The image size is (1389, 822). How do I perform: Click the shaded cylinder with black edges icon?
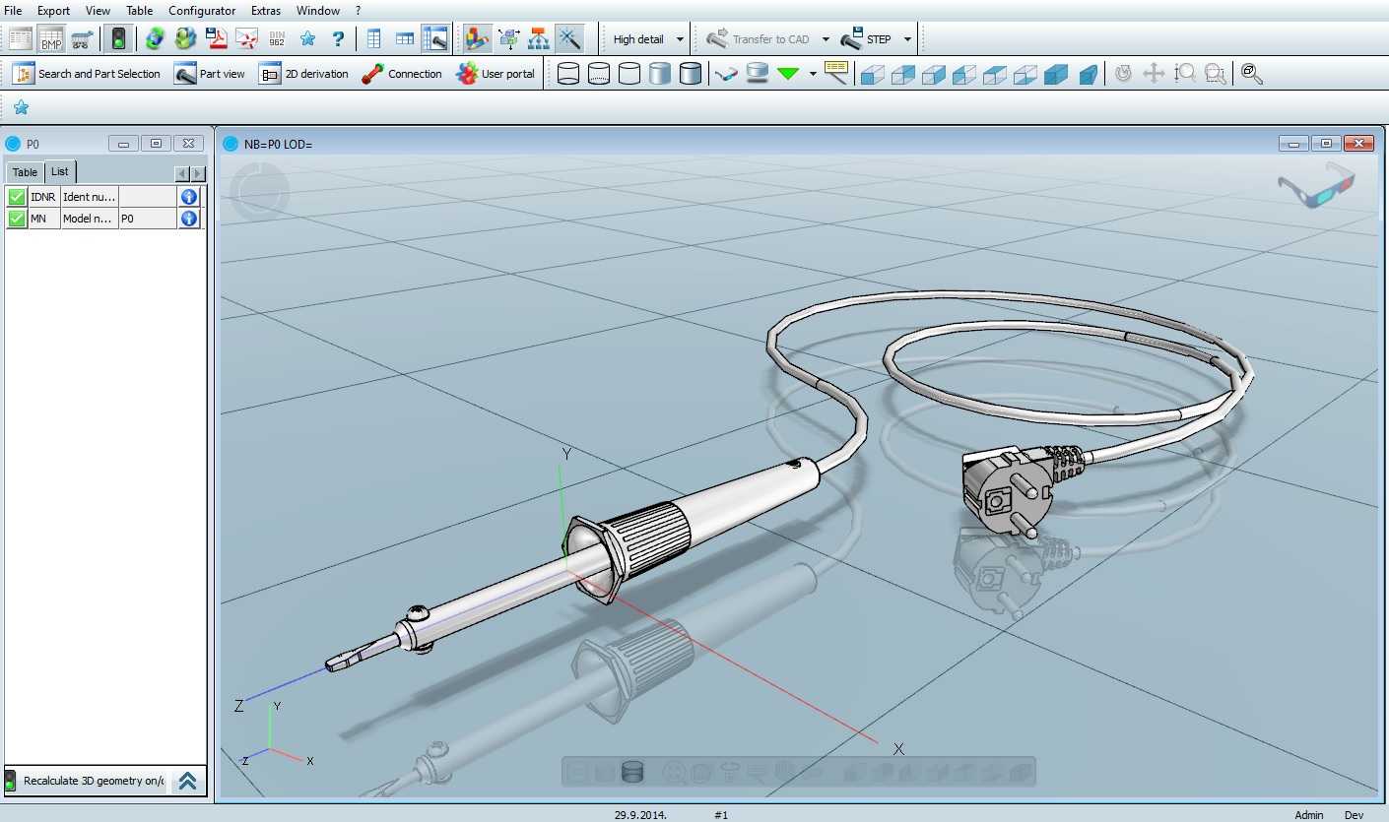691,74
